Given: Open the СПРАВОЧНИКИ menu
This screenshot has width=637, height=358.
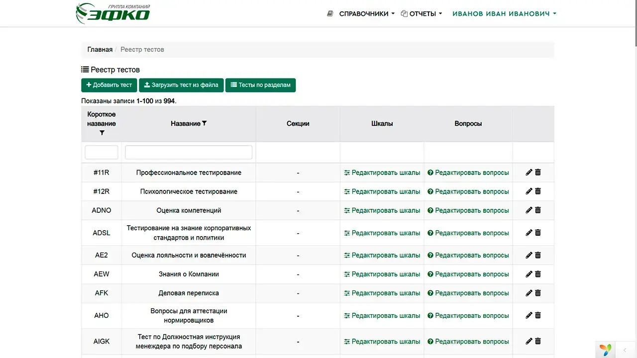Looking at the screenshot, I should [363, 13].
